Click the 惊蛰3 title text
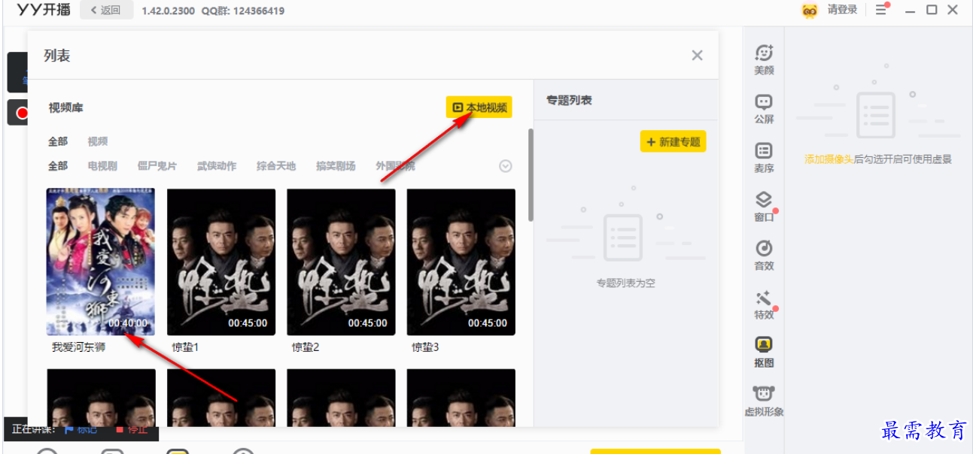Viewport: 973px width, 454px height. click(425, 347)
